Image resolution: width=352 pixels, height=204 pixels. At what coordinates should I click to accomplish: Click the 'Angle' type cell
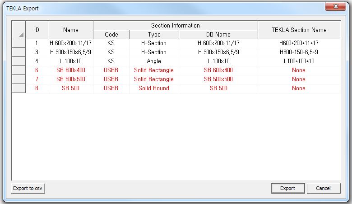coord(154,61)
